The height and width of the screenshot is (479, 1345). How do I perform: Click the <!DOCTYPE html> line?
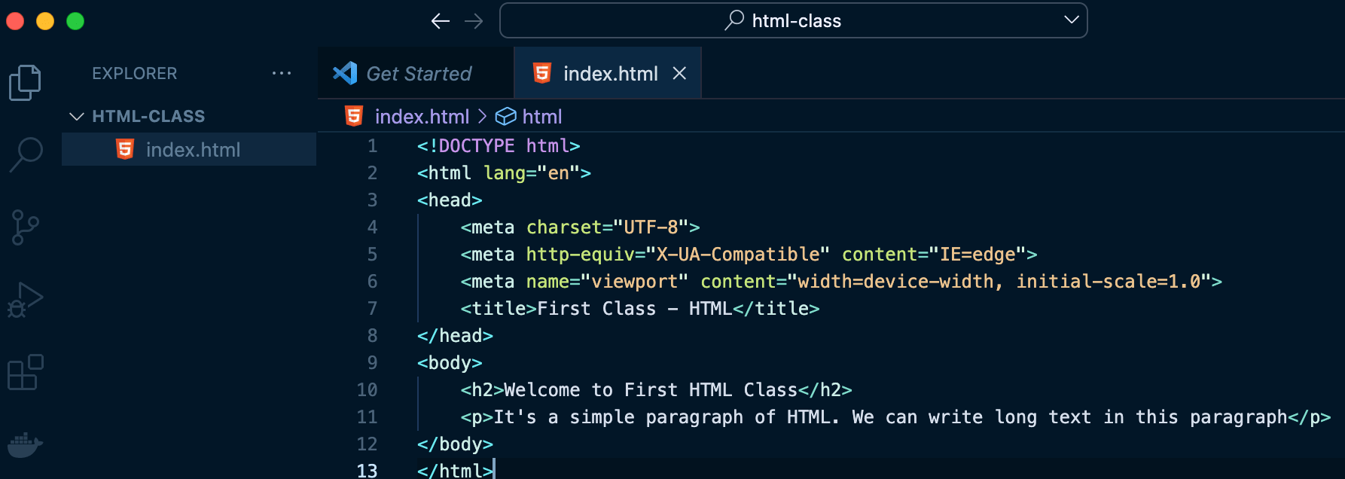499,145
